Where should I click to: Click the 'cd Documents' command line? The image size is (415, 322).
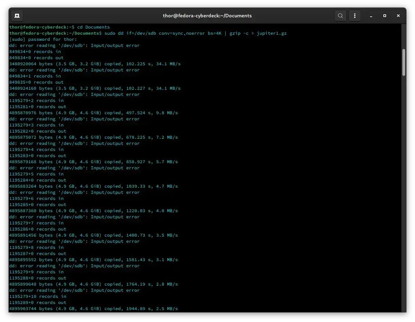tap(60, 27)
